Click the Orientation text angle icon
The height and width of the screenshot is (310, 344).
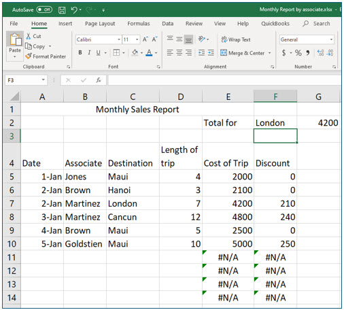coord(201,39)
